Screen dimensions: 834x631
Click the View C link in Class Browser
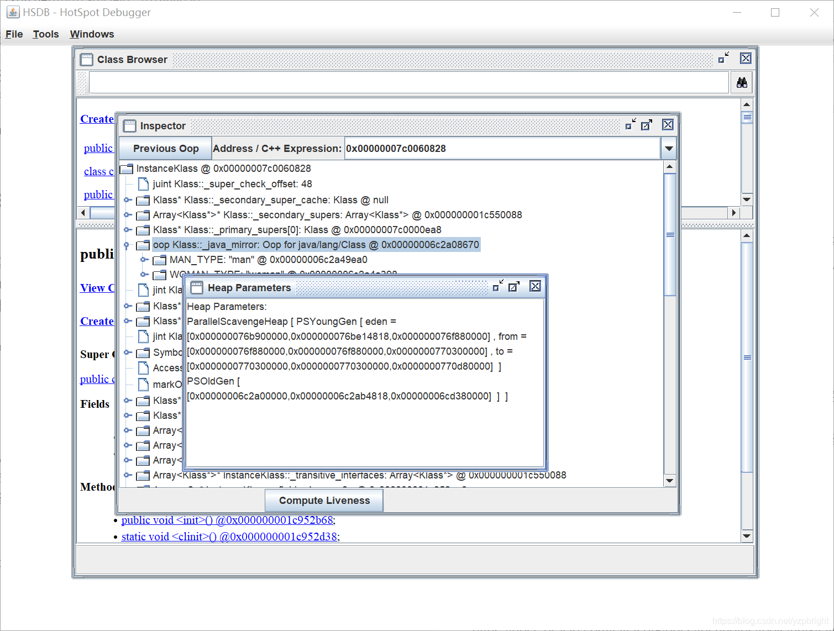click(97, 288)
